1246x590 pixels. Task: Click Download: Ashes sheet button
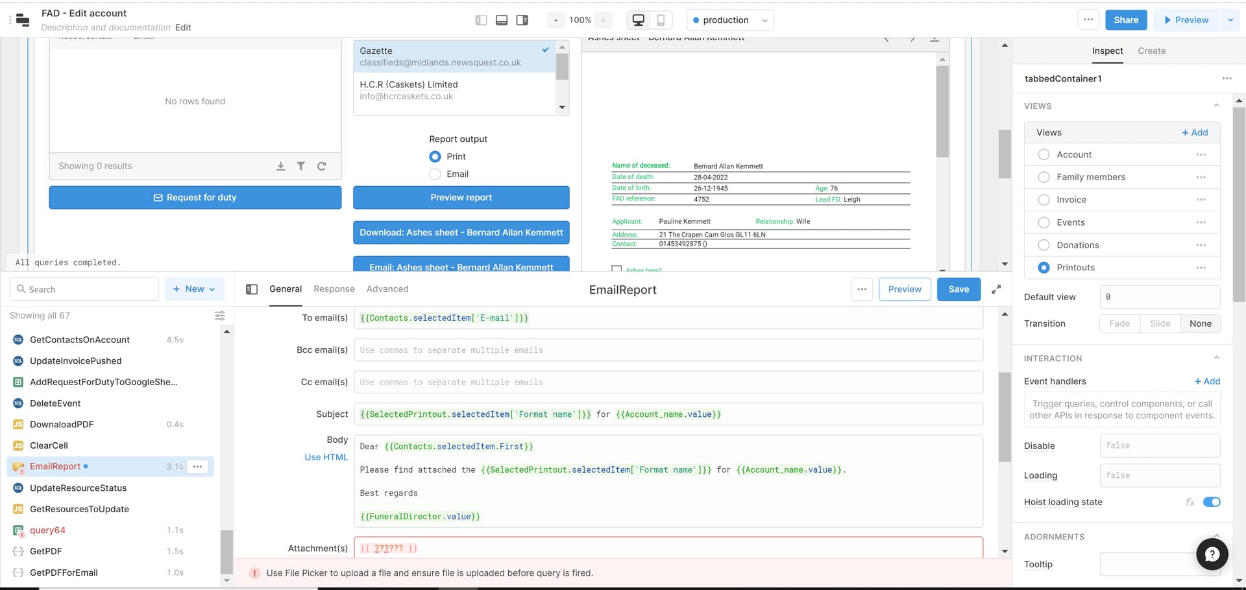coord(461,233)
